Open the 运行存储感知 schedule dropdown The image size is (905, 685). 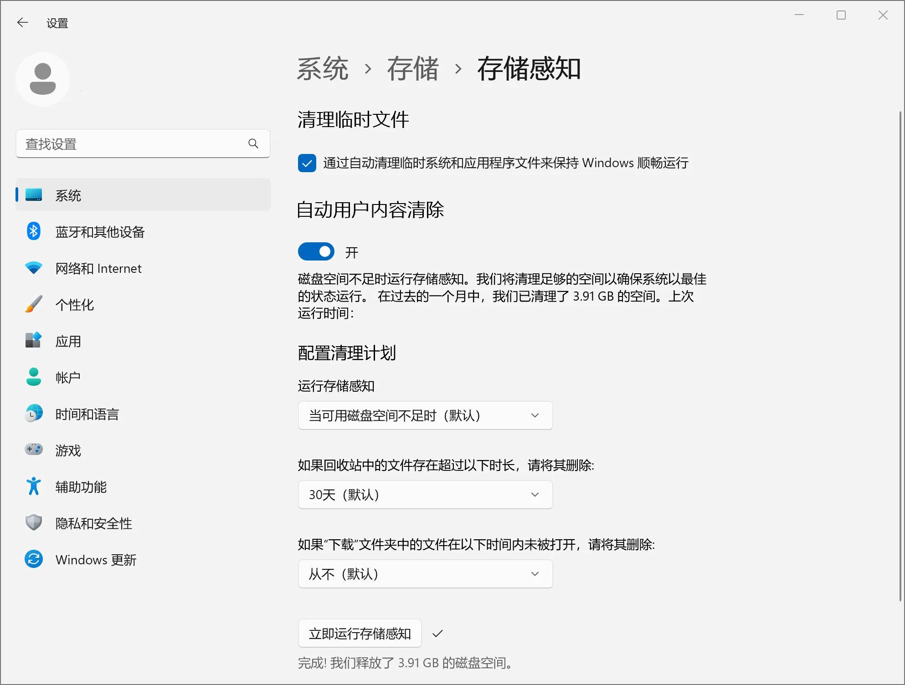pyautogui.click(x=425, y=415)
